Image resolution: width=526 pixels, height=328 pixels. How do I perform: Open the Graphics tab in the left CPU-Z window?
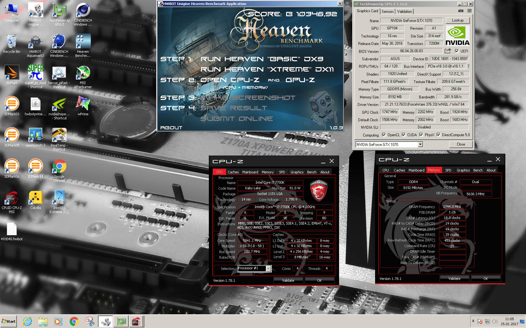(x=297, y=172)
